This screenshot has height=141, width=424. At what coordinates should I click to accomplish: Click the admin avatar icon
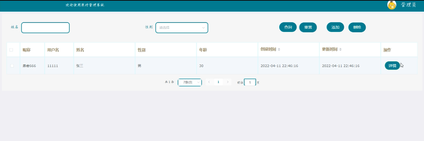click(x=392, y=5)
